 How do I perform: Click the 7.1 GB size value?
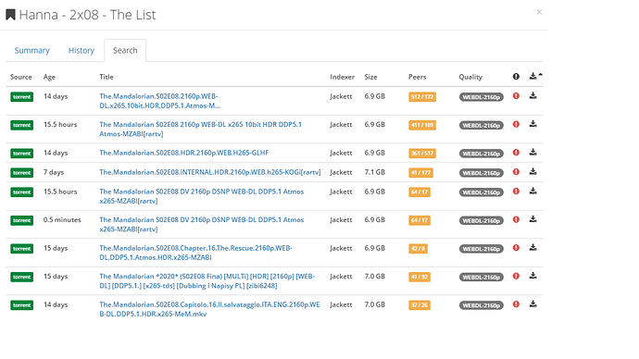tap(374, 172)
